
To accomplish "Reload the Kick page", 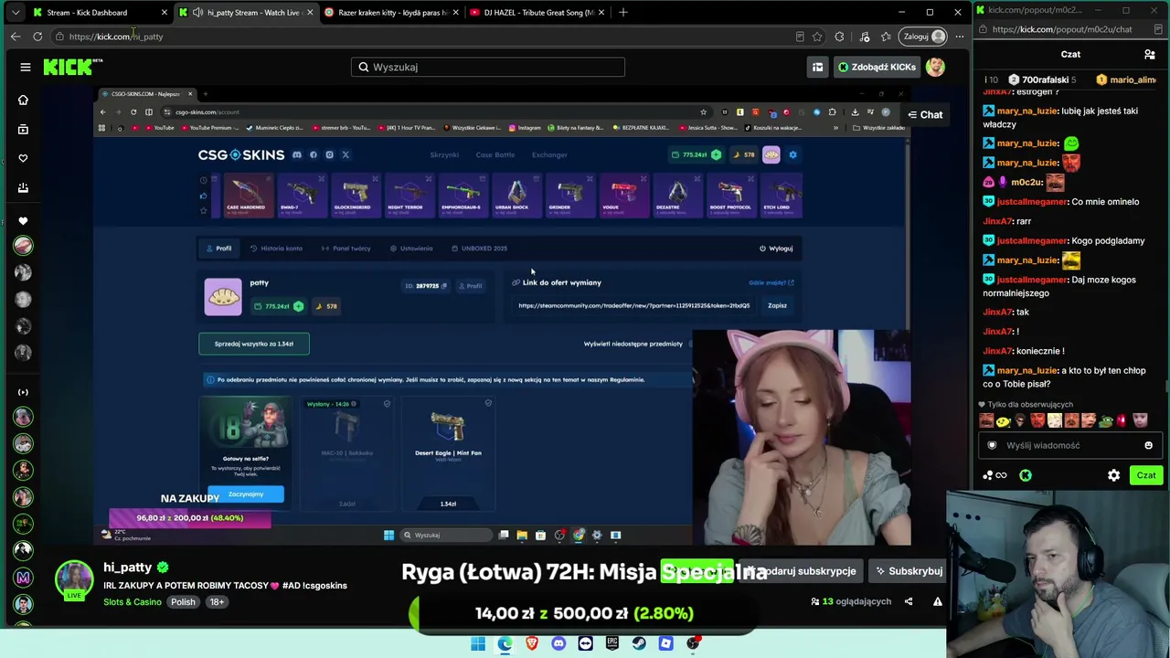I will click(x=37, y=37).
